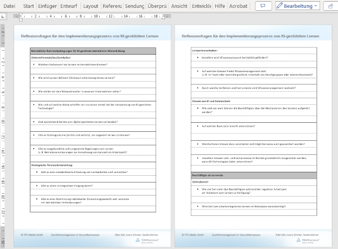The width and height of the screenshot is (338, 249).
Task: Open the Datei menu tab
Action: pyautogui.click(x=9, y=6)
